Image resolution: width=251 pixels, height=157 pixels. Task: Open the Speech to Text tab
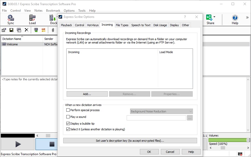tap(141, 25)
